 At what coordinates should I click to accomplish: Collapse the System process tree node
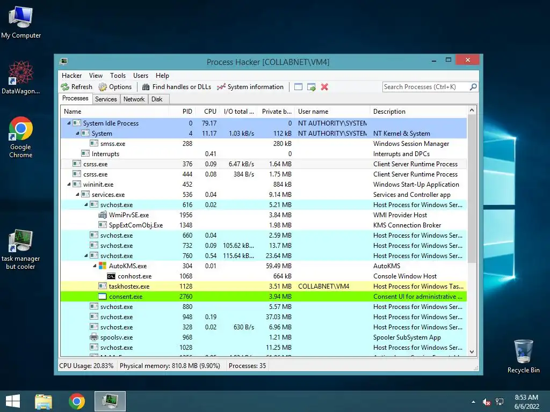point(77,133)
